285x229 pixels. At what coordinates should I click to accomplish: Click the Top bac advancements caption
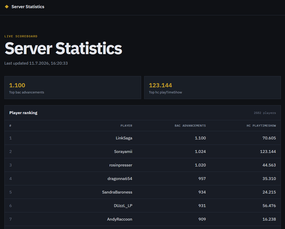tap(27, 92)
